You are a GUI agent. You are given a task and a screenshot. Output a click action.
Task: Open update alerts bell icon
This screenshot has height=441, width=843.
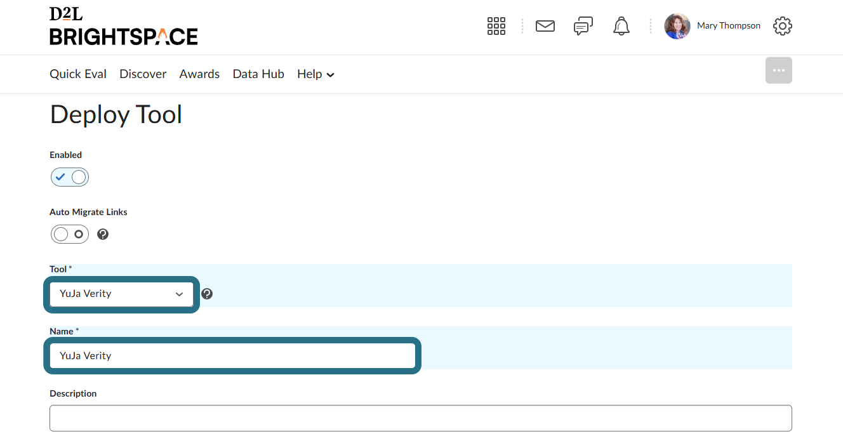pyautogui.click(x=621, y=26)
